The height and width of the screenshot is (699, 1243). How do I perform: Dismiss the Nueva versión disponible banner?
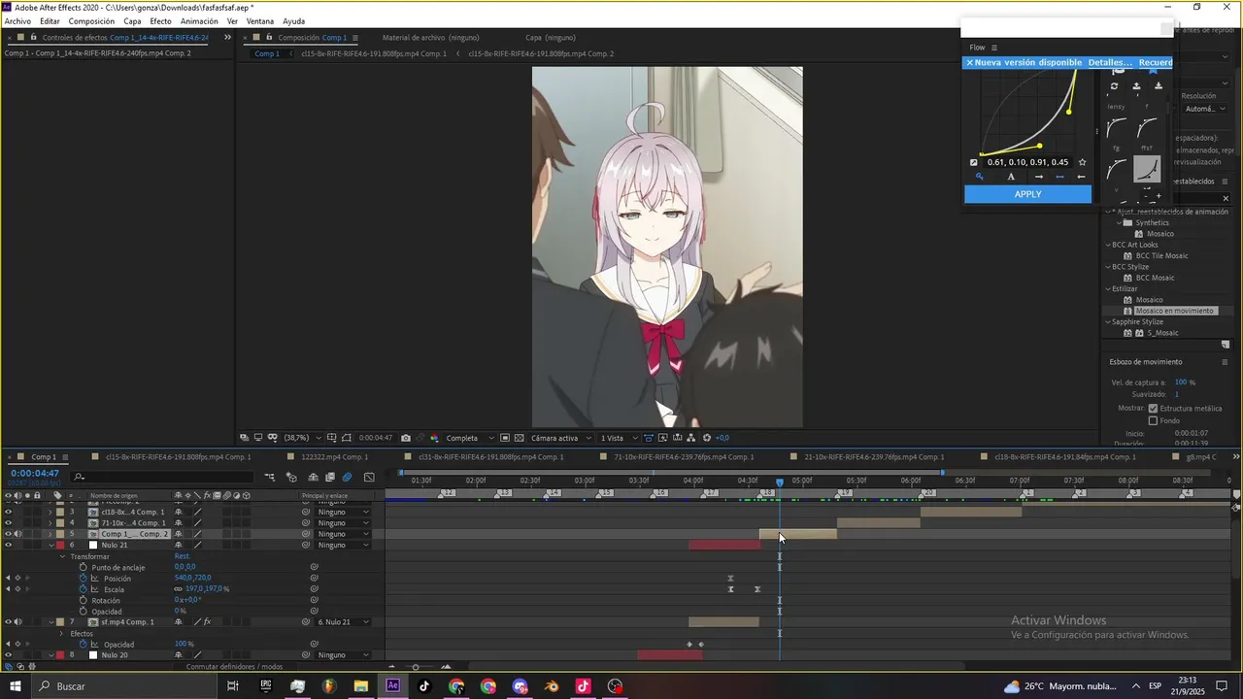969,62
